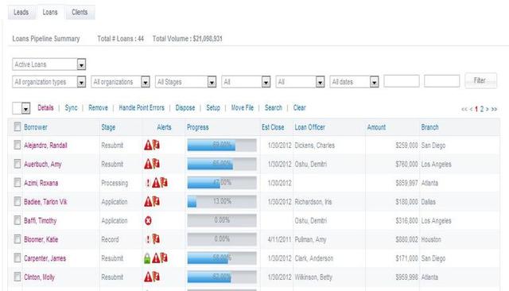Click the red error icon for Baffi, Timothy
This screenshot has height=291, width=509.
pos(148,221)
